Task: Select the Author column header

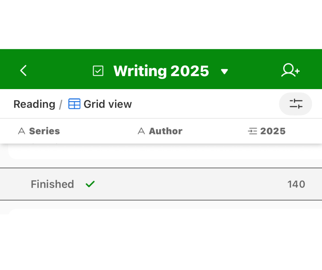Action: 165,131
